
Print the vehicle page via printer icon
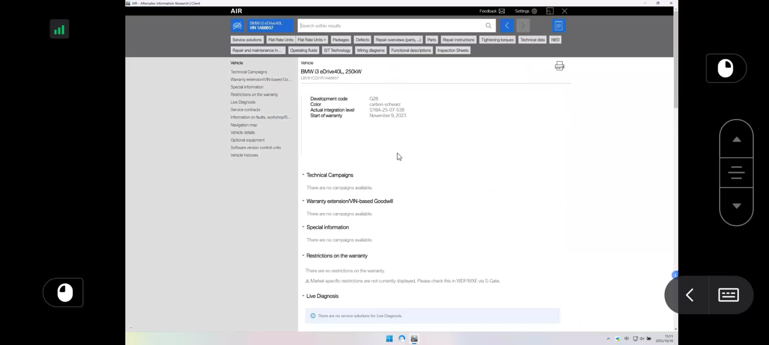tap(559, 66)
